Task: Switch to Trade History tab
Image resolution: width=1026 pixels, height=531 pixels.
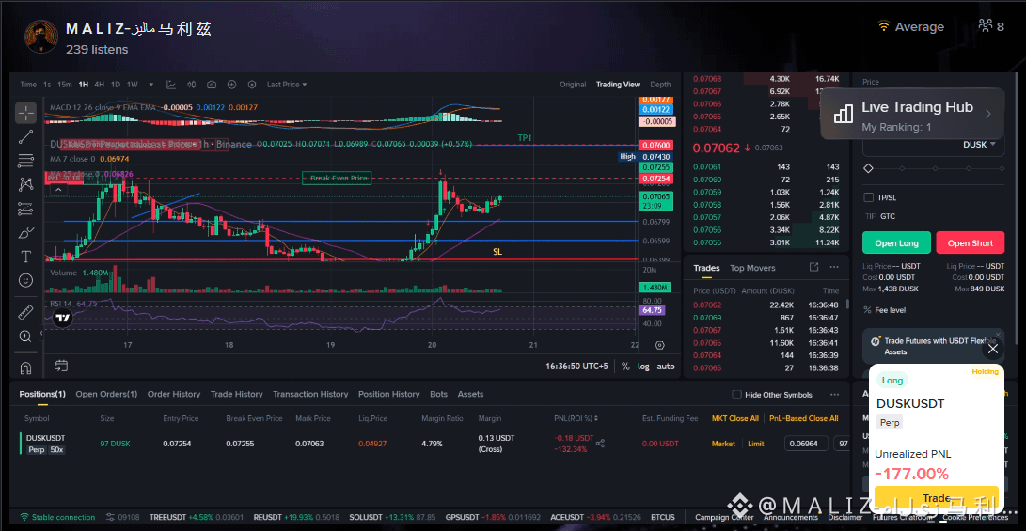Action: pyautogui.click(x=236, y=395)
